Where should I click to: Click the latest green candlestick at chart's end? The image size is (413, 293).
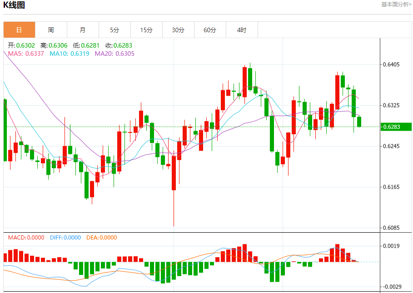coord(359,122)
